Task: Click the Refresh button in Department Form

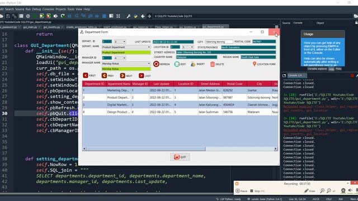Action: click(162, 64)
